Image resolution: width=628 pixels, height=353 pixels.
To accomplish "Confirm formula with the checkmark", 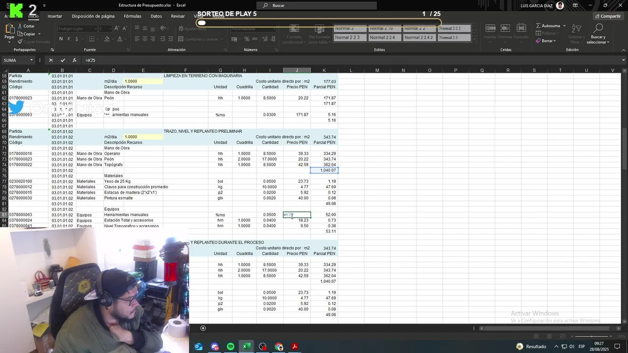I will (63, 60).
